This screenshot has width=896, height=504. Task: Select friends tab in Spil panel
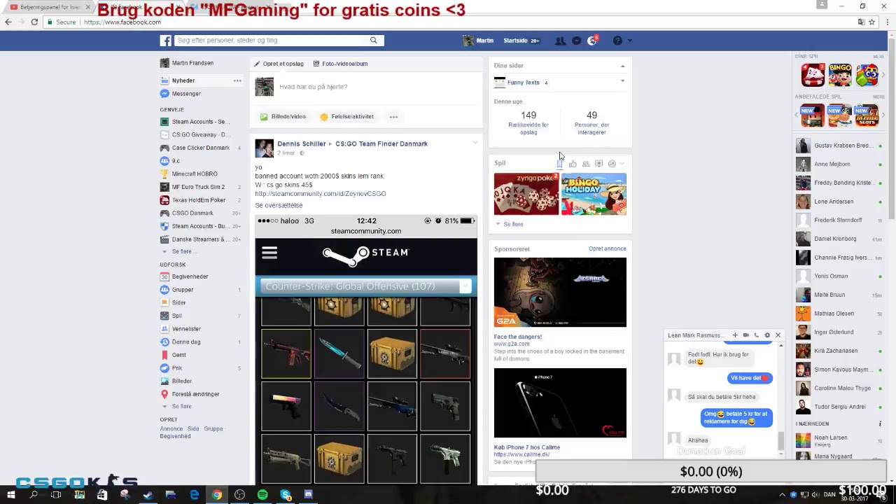coord(586,164)
